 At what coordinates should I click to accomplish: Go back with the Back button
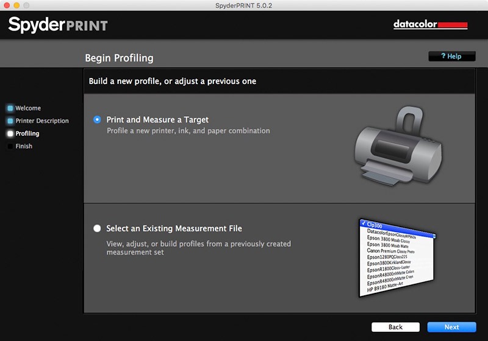[395, 327]
